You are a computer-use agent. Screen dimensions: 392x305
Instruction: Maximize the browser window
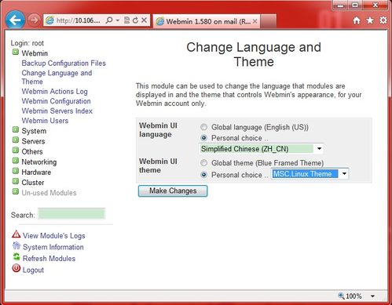pyautogui.click(x=355, y=5)
